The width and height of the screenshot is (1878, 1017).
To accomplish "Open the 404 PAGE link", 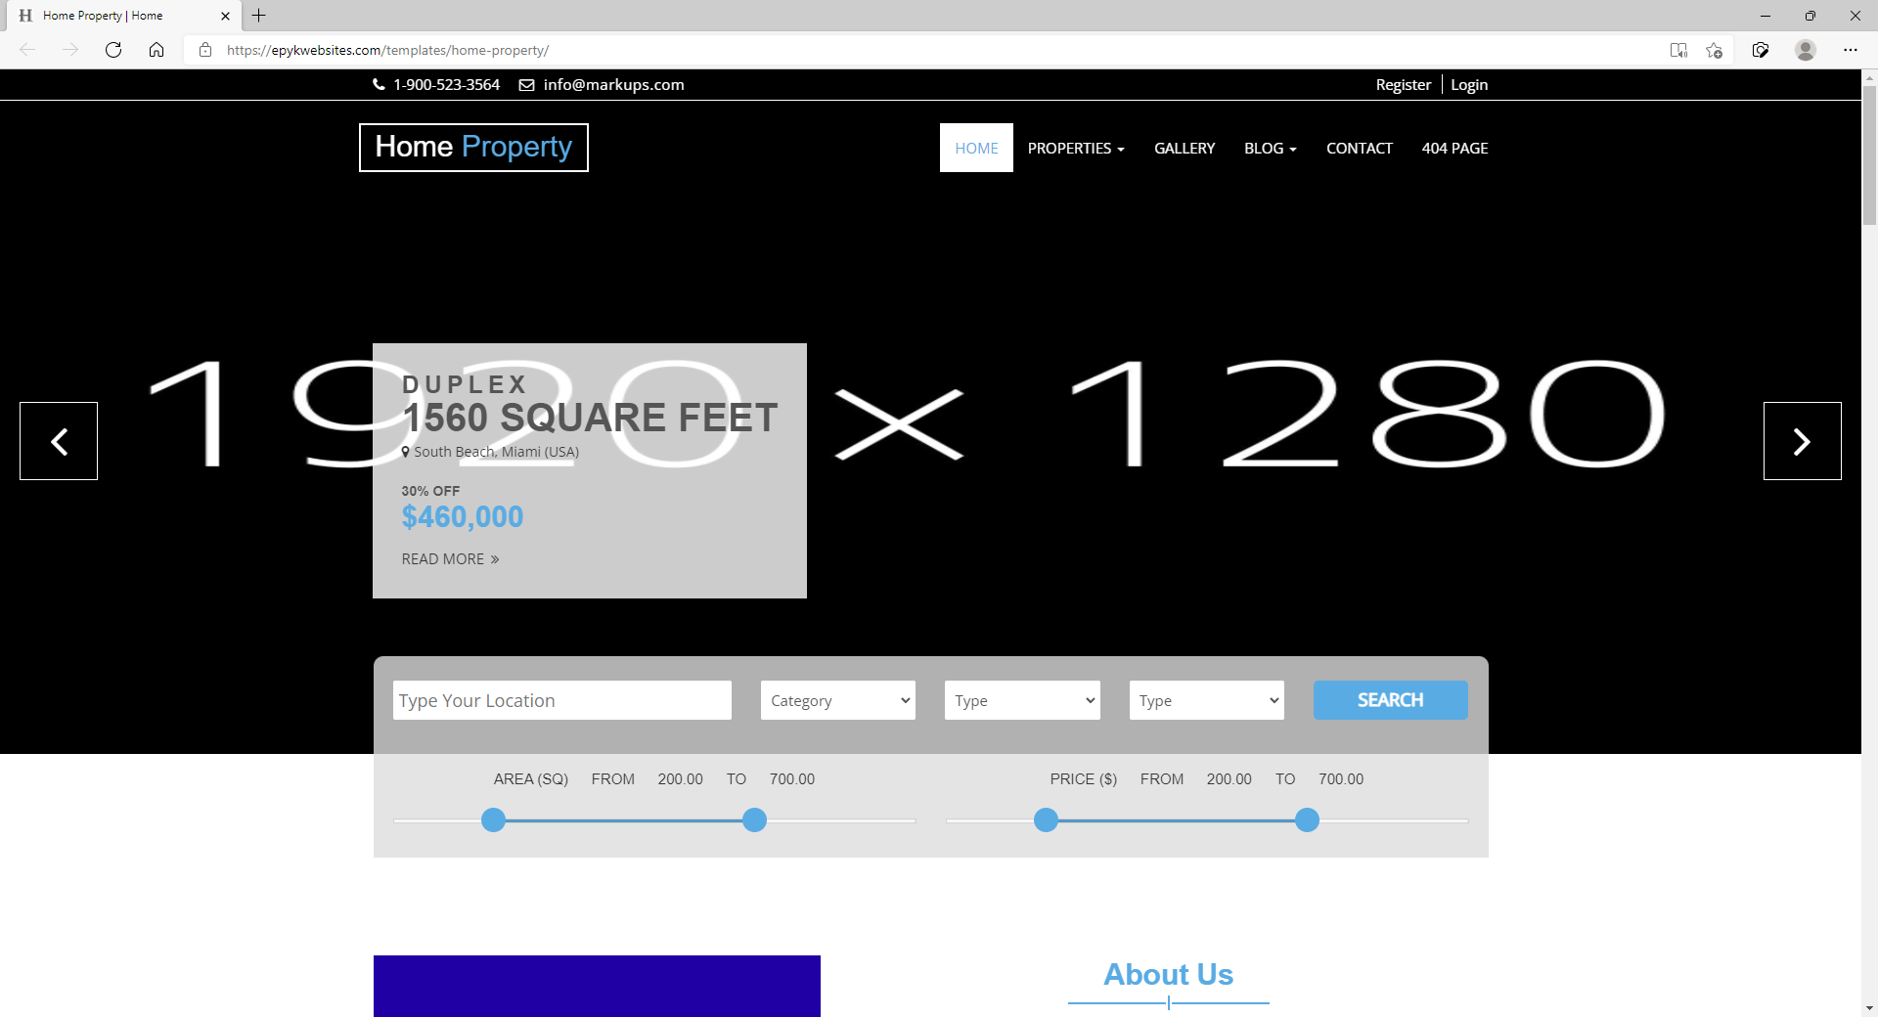I will 1454,148.
